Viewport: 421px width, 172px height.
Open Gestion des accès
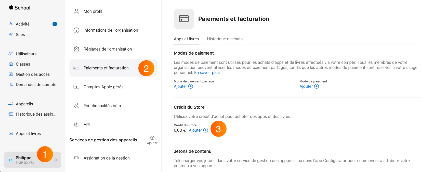point(33,74)
